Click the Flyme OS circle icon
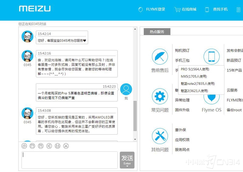Screen dimensions: 243x172 click(211, 99)
